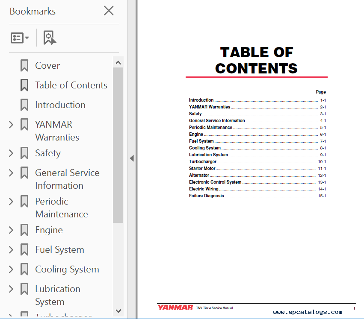Expand the General Service Information bookmark
The height and width of the screenshot is (319, 364).
click(x=11, y=173)
